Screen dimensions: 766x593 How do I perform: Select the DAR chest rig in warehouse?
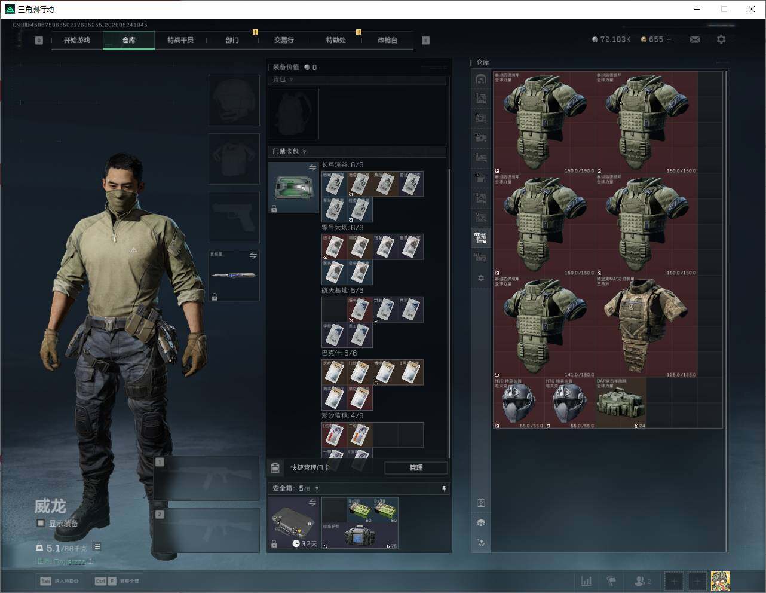(621, 403)
